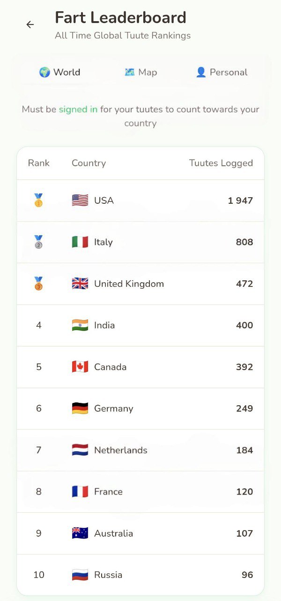Click the Country column header
Image resolution: width=281 pixels, height=601 pixels.
(89, 163)
